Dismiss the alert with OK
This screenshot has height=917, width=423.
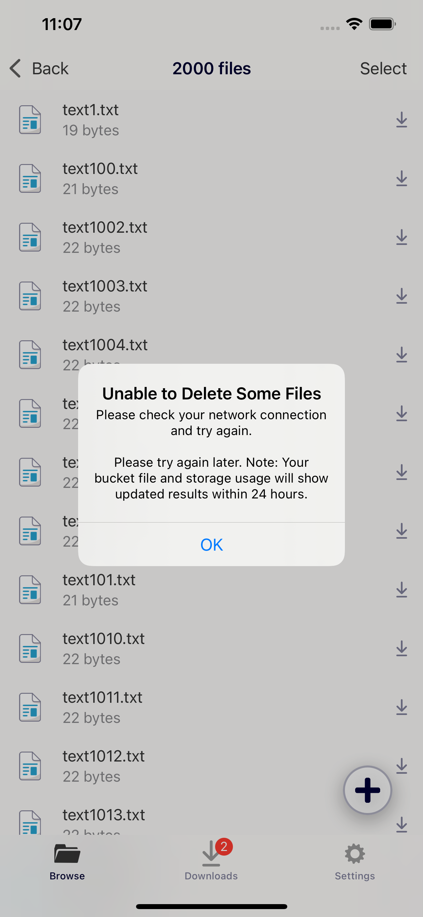[x=211, y=544]
